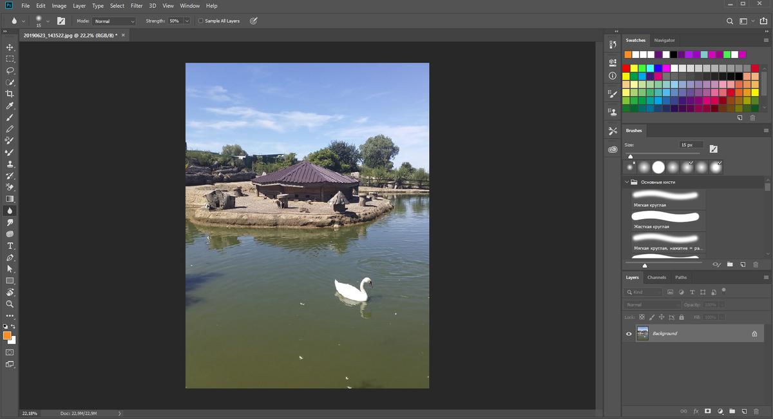Screen dimensions: 773x419
Task: Select the Lasso tool
Action: coord(10,71)
